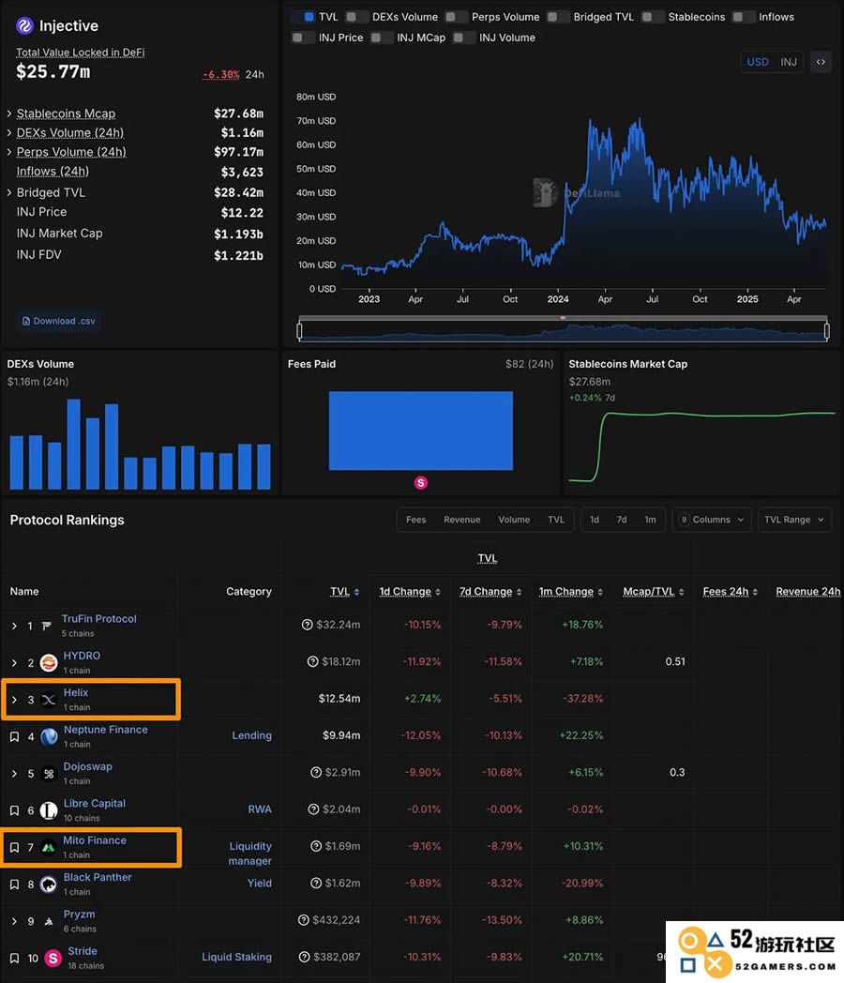
Task: Grab the left chart range slider handle
Action: coord(299,330)
